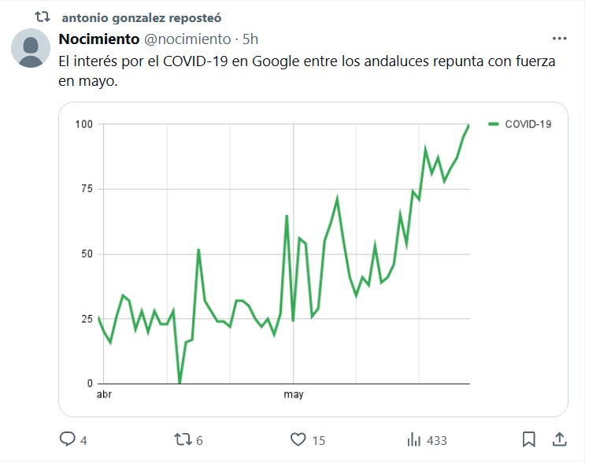Open the Nocimiento profile avatar
The height and width of the screenshot is (463, 589).
[x=31, y=48]
